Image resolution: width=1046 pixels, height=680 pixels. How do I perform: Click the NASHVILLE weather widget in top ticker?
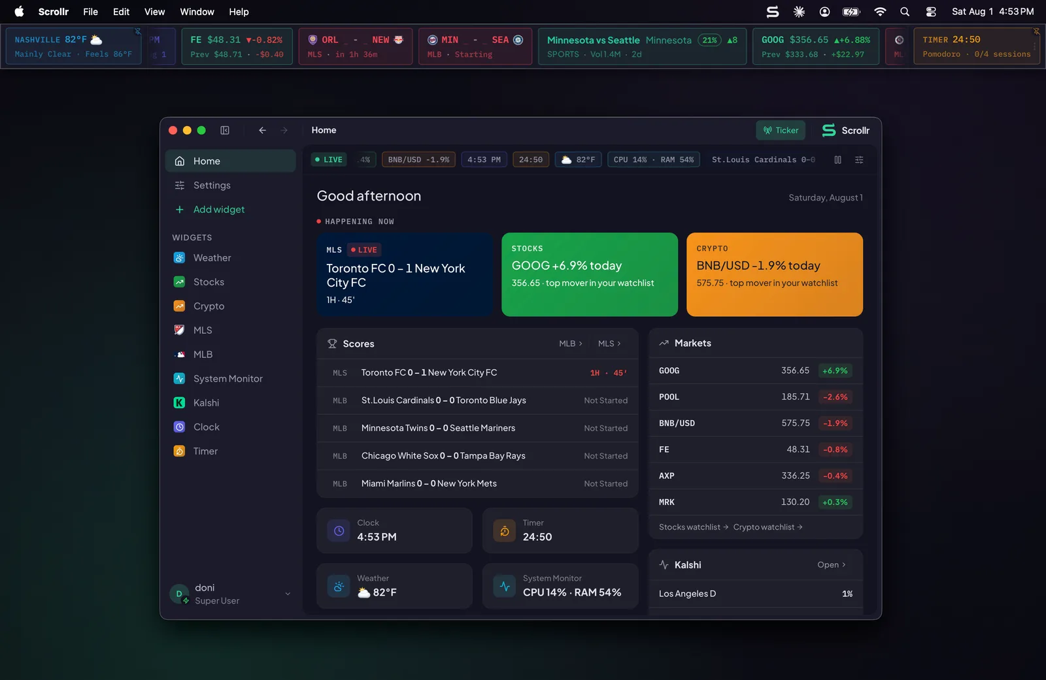[x=73, y=46]
